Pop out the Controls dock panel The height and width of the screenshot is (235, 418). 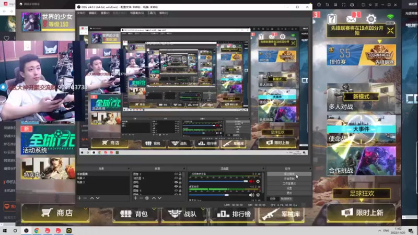310,169
